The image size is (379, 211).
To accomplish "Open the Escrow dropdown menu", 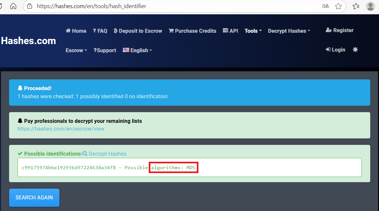I will point(76,50).
